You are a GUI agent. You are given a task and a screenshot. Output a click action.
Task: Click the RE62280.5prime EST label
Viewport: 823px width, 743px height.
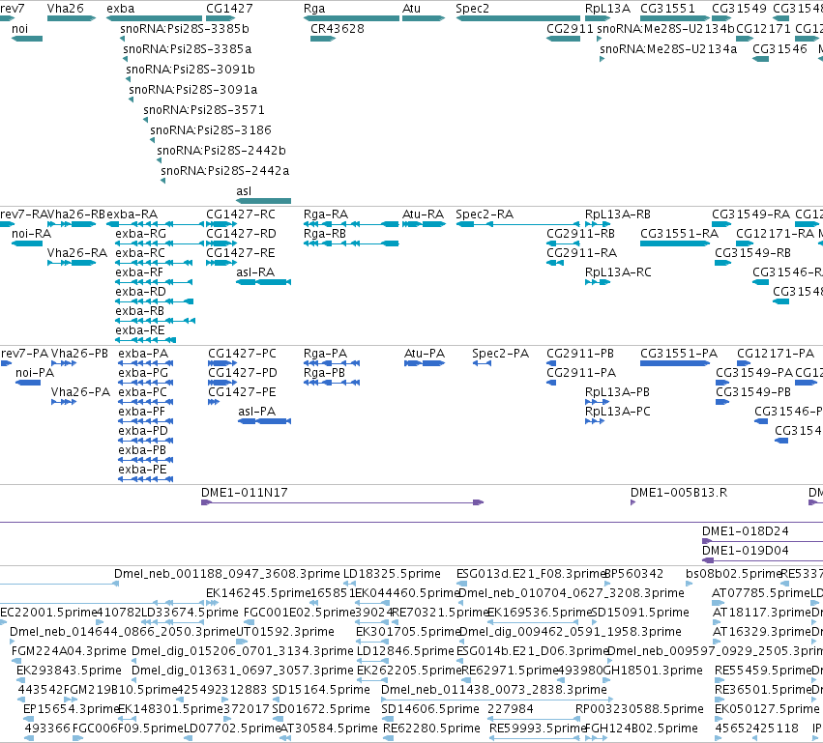431,729
